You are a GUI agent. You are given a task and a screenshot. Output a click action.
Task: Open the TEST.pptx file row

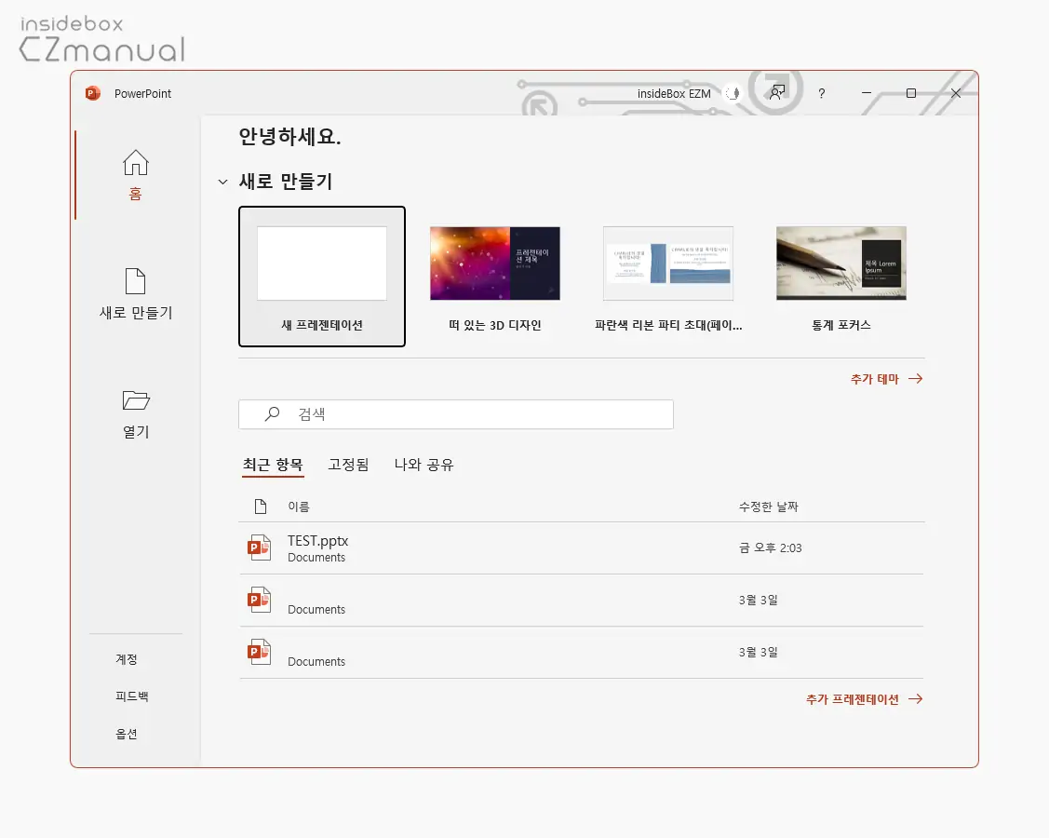(x=582, y=548)
